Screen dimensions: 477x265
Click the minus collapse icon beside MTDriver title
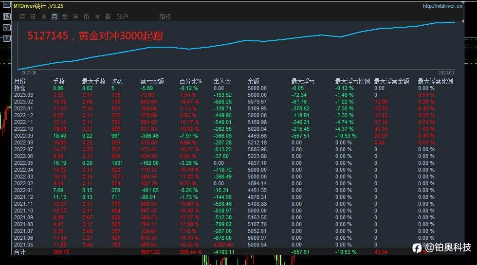click(x=7, y=4)
